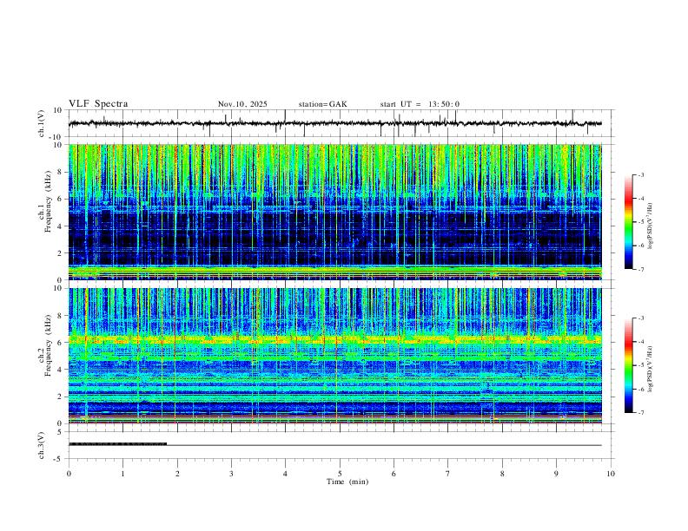688x531 pixels.
Task: Click the ch.2 colorbar 'log(PSD)' label
Action: tap(651, 370)
